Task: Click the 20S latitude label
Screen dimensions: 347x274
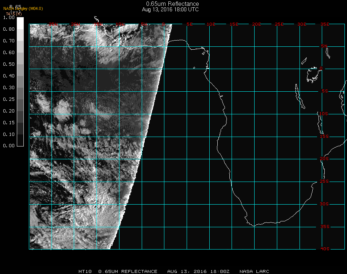Action: pyautogui.click(x=324, y=159)
